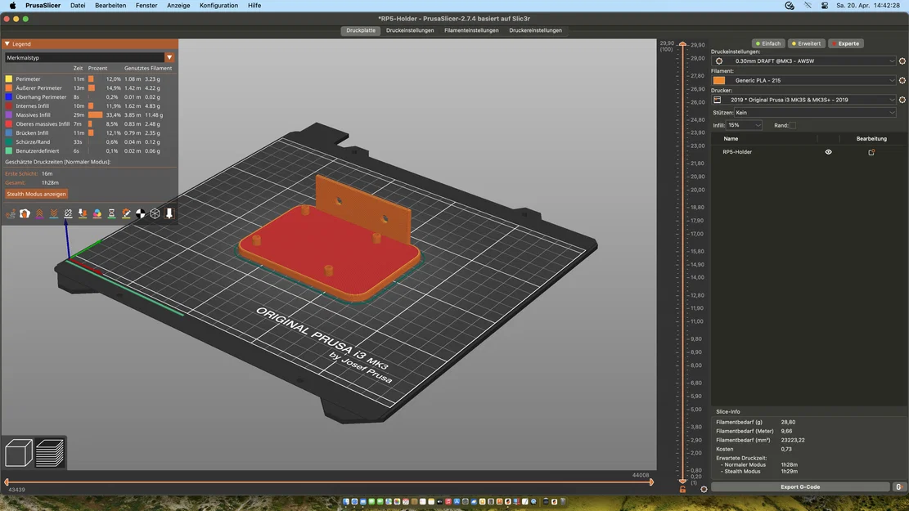The image size is (909, 511).
Task: Click the 3D editor view cube icon
Action: click(19, 453)
